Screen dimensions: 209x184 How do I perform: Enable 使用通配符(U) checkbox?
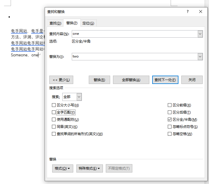(x=54, y=120)
